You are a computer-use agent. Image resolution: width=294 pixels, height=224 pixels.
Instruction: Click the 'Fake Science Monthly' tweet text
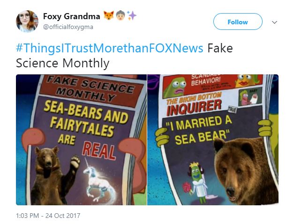(124, 56)
